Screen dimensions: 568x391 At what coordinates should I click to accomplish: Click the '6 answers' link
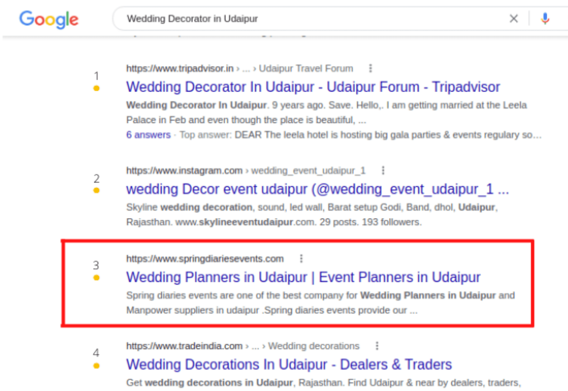[148, 135]
